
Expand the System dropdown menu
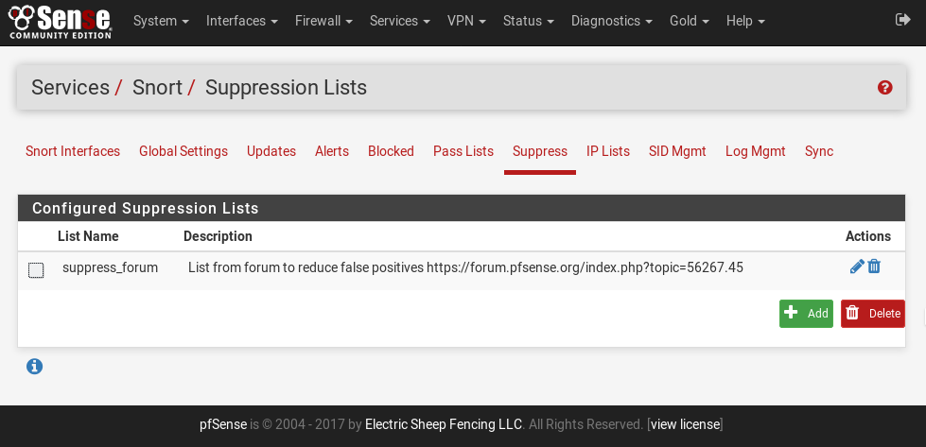161,21
